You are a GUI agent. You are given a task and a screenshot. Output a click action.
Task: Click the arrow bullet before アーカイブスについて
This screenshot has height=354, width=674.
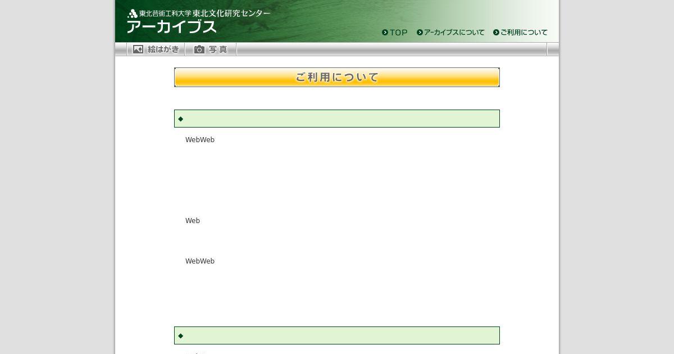coord(420,33)
